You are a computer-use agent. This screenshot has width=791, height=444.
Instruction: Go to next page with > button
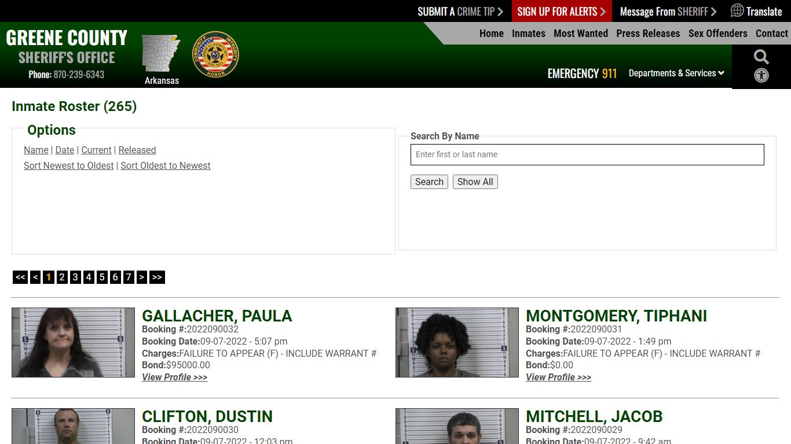142,277
